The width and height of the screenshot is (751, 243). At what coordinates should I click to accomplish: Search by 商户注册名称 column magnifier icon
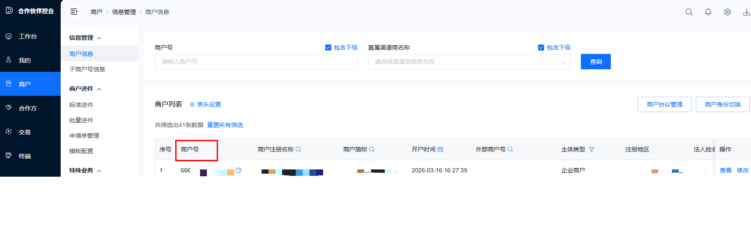[298, 149]
